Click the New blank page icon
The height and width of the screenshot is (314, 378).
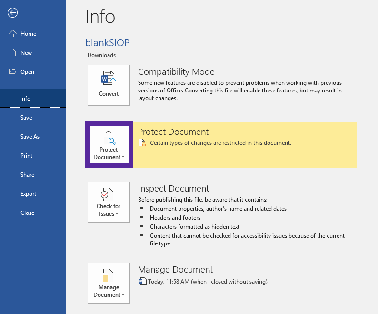pos(13,52)
